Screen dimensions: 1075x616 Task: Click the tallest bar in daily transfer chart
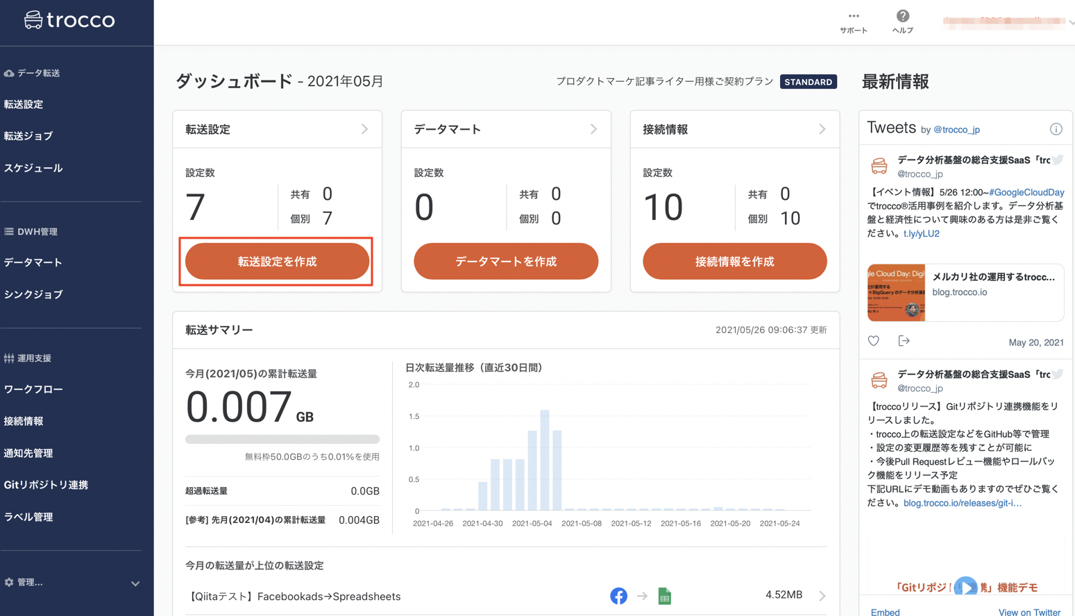545,460
